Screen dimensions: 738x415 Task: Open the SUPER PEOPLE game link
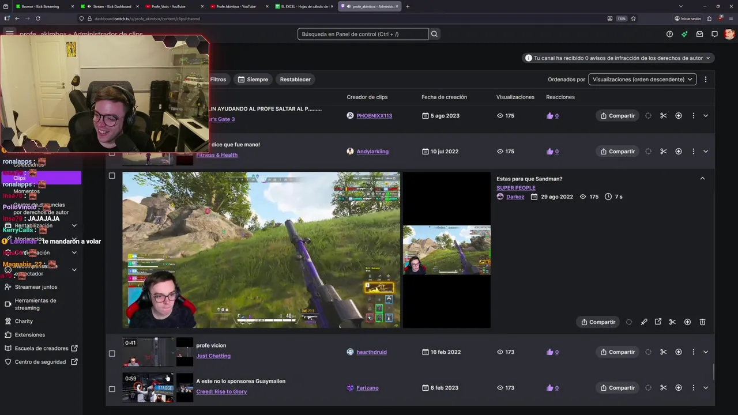(516, 188)
